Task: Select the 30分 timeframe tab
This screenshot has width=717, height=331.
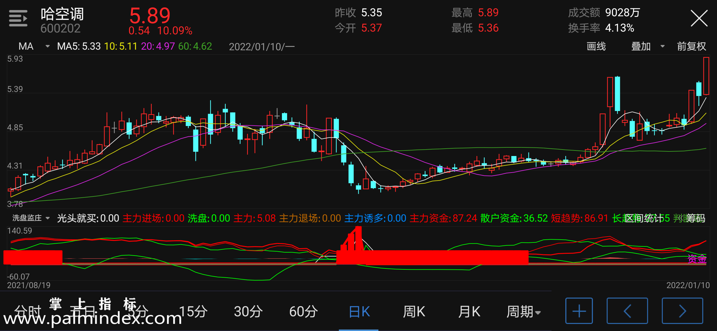Action: (248, 312)
